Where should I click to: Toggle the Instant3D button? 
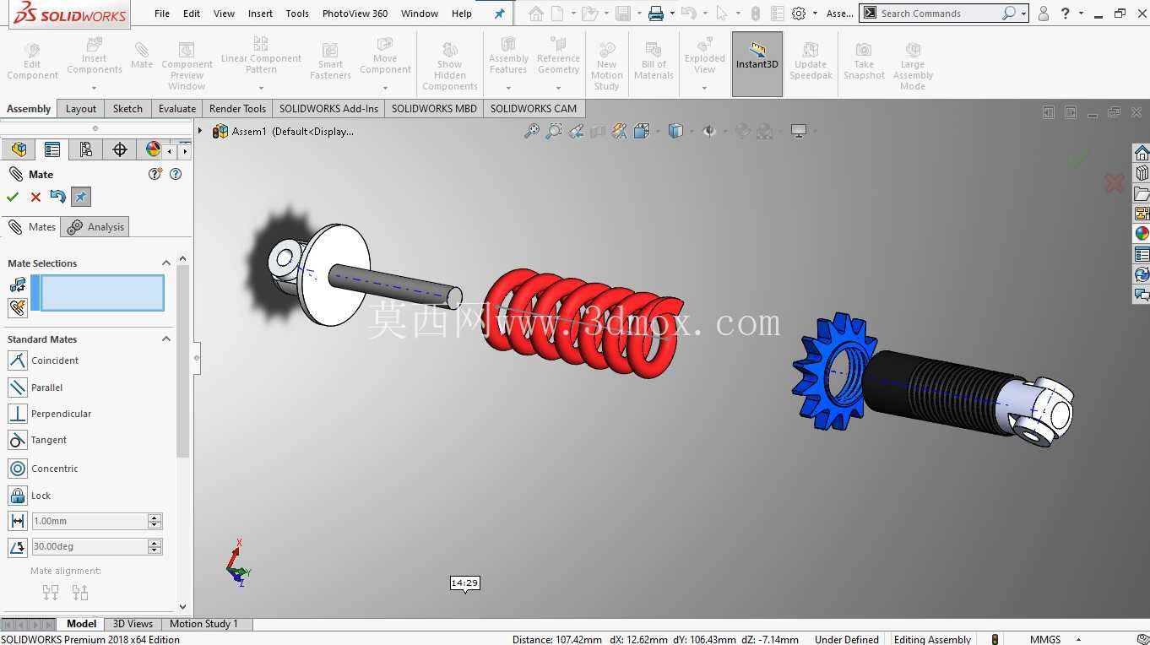coord(757,64)
